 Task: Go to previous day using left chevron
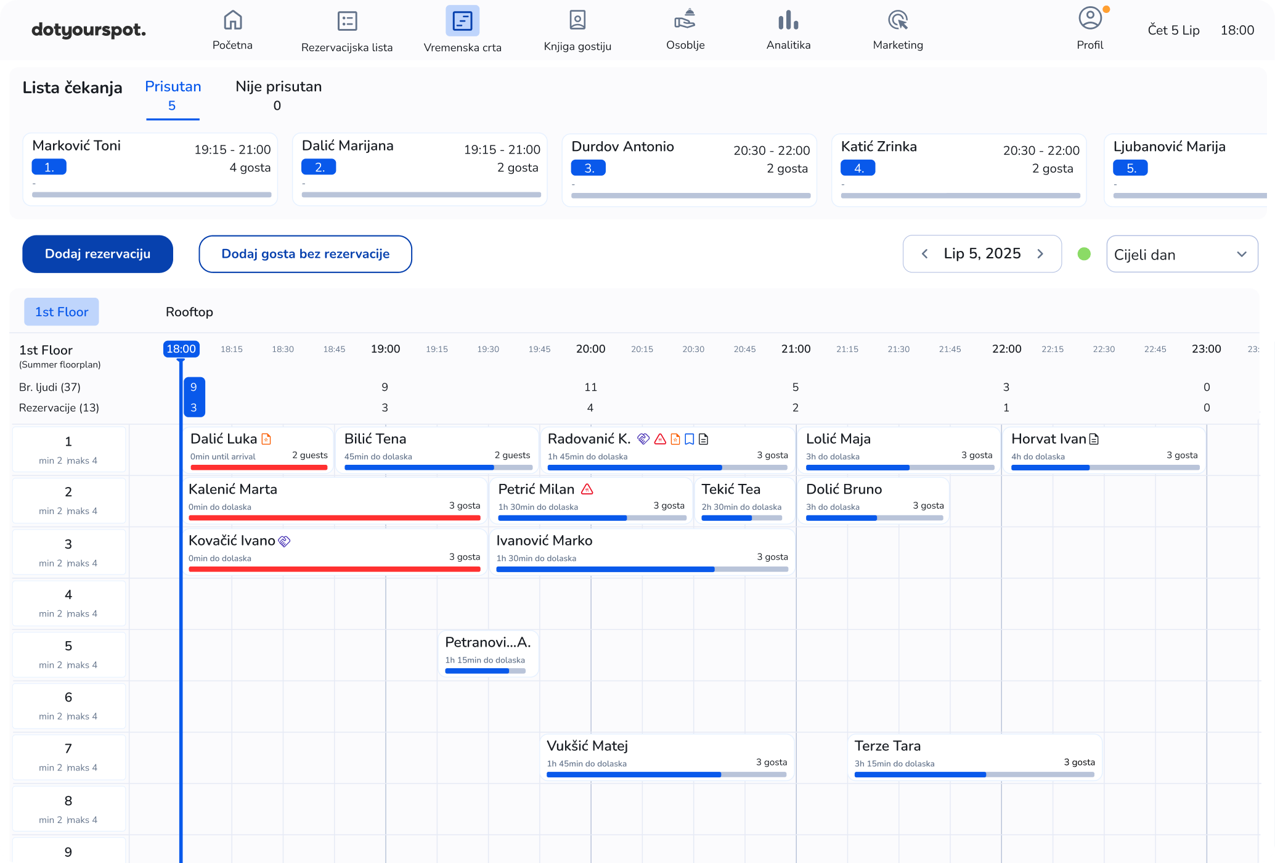click(x=924, y=254)
